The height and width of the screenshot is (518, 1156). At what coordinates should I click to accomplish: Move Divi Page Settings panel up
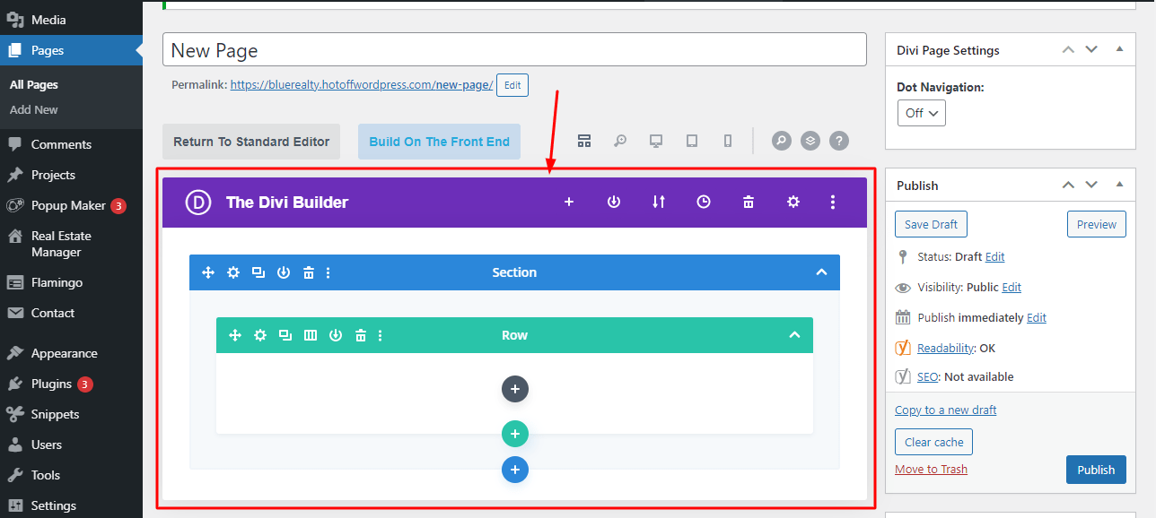1068,49
